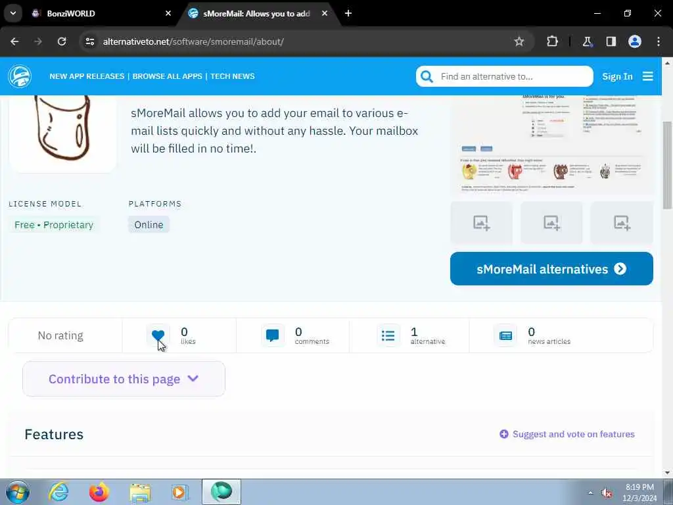673x505 pixels.
Task: Click the last add-image placeholder
Action: 622,223
